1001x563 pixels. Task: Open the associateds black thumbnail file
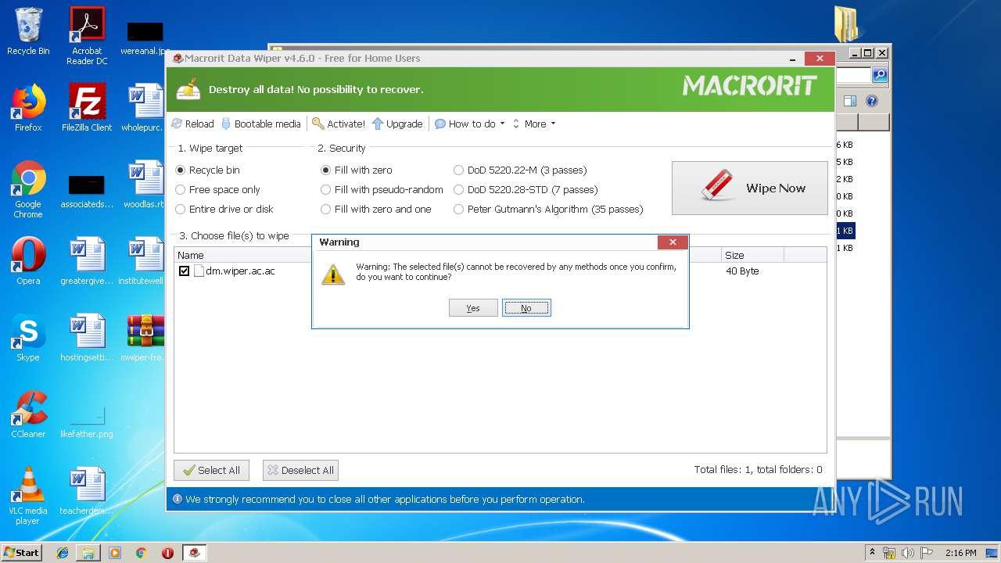[x=87, y=192]
